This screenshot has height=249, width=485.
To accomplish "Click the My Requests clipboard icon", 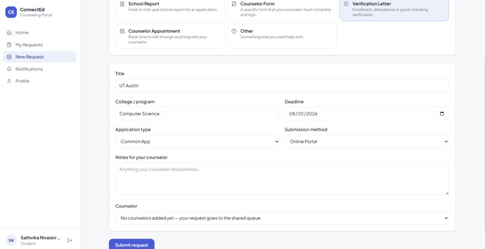I will 9,45.
